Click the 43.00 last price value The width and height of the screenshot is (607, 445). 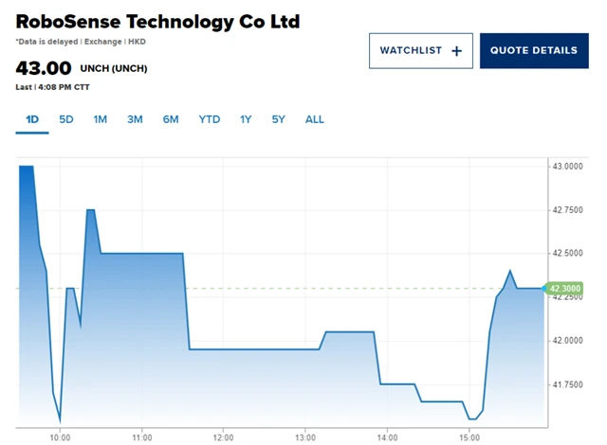pos(44,68)
